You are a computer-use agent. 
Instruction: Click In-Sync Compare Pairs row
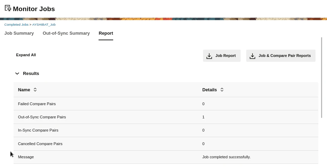[166, 131]
